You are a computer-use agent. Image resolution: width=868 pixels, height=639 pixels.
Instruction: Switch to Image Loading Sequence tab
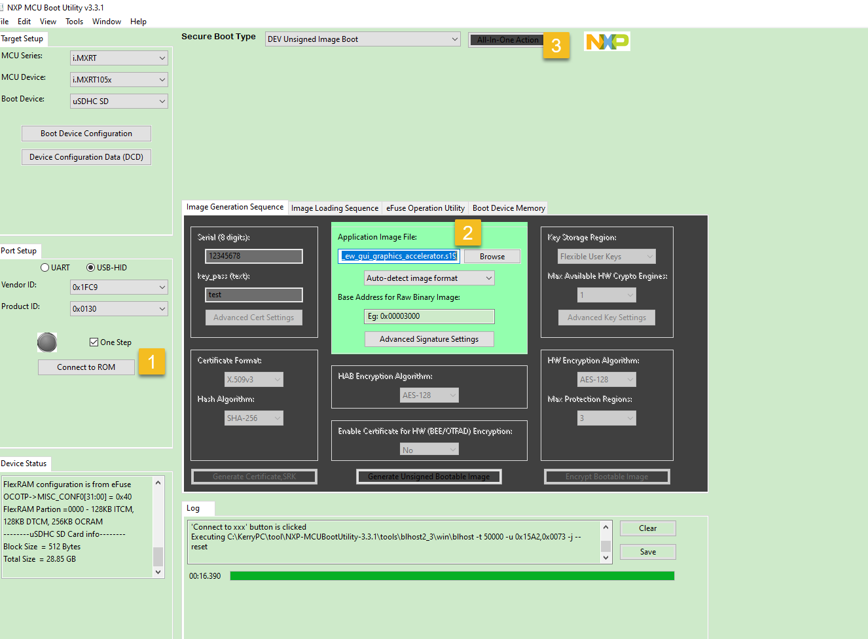[x=335, y=208]
